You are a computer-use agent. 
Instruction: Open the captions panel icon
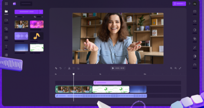(x=195, y=11)
